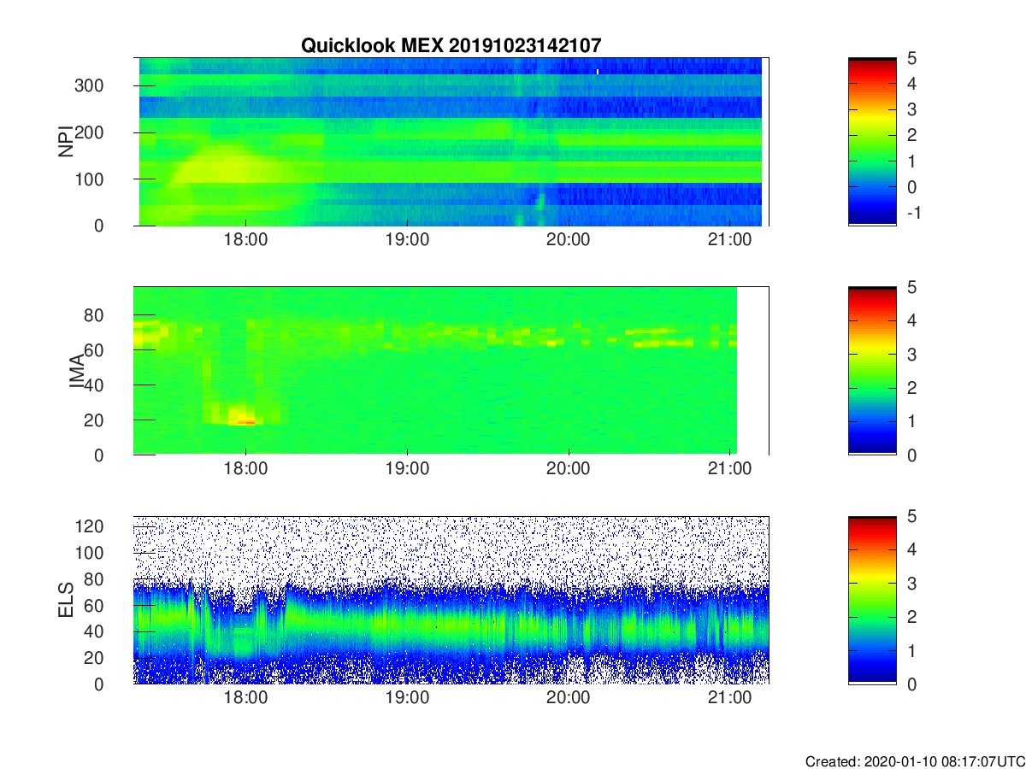
Task: Click the "2" label on the IMA colorbar
Action: tap(911, 388)
